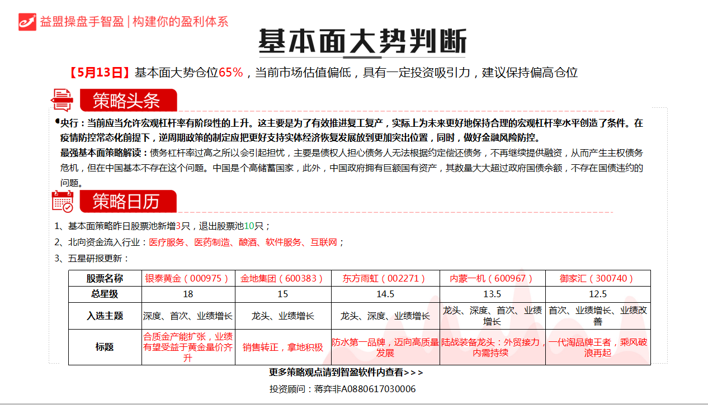Open the 金地集团（600383）stock link

click(x=282, y=278)
